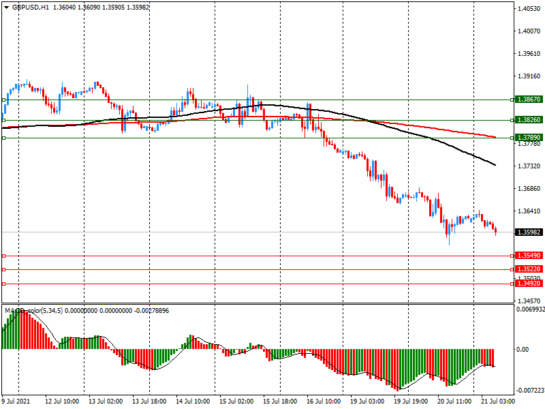
Task: Select the green 1.38670 price level tag
Action: (529, 100)
